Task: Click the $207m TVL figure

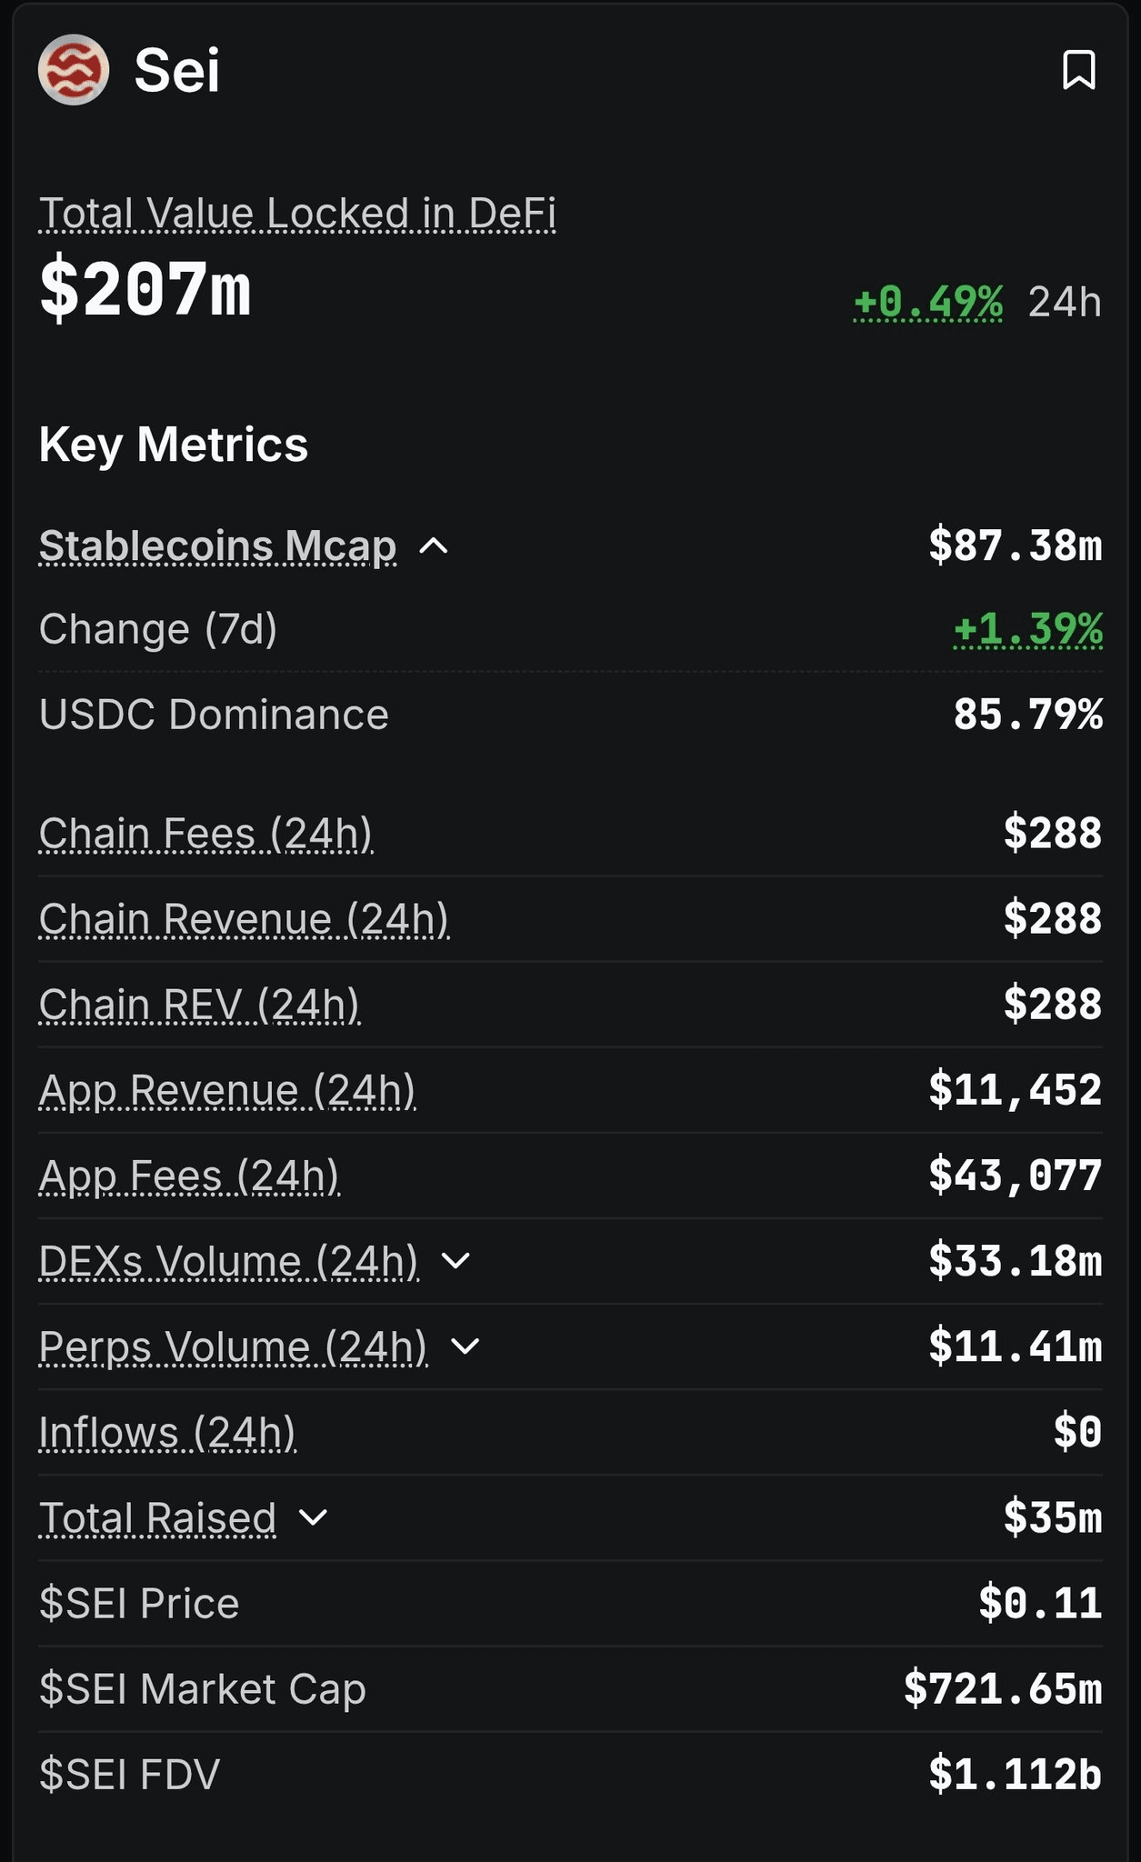Action: [x=145, y=289]
